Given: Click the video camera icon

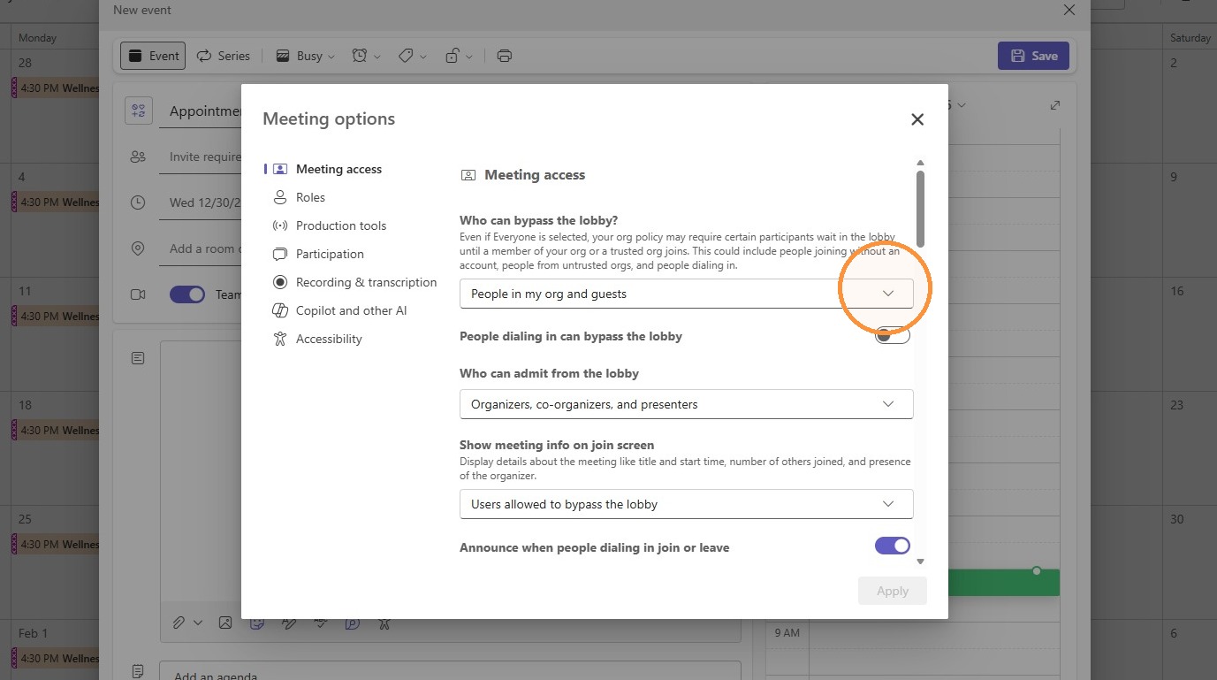Looking at the screenshot, I should tap(138, 294).
